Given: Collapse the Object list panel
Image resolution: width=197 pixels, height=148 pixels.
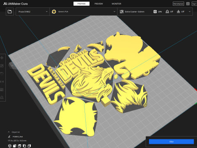Looking at the screenshot, I should 9,132.
